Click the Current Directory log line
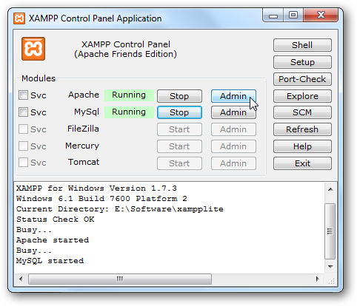357x306 pixels. [120, 209]
